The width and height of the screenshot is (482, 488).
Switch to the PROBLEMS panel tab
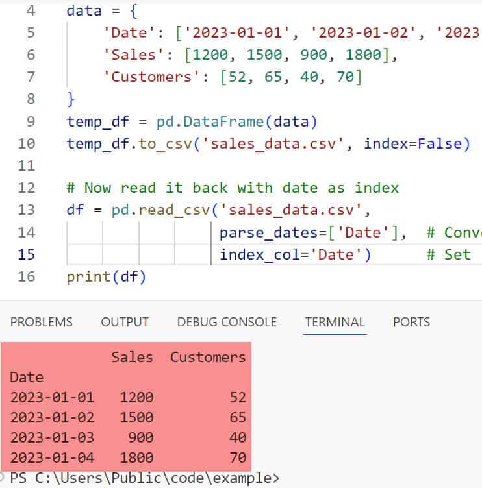click(x=42, y=322)
